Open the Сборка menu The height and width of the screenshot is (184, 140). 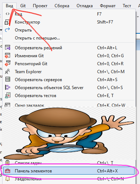tap(62, 6)
